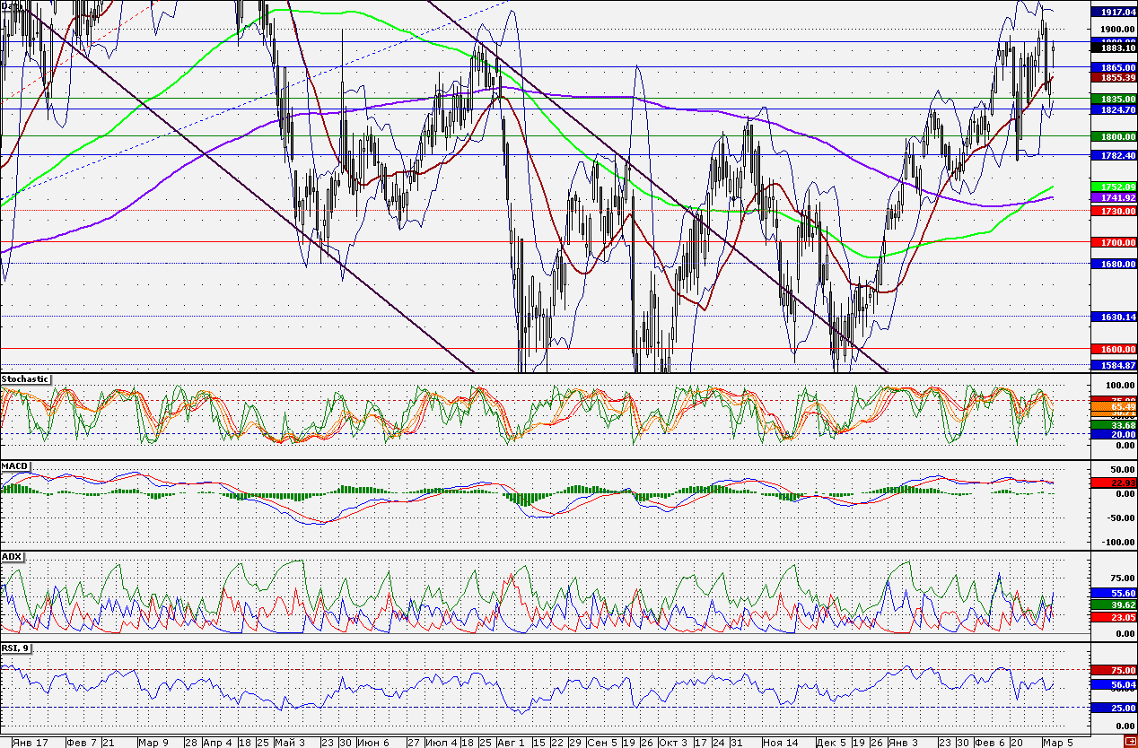Click the ADX indicator label

[x=13, y=556]
